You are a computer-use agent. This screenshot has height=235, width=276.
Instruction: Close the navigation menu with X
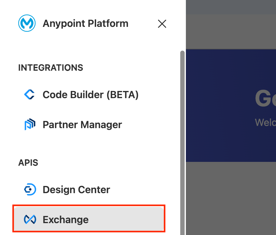click(x=162, y=24)
